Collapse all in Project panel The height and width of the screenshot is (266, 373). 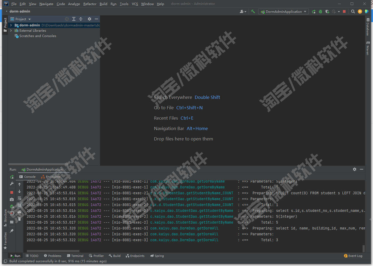pyautogui.click(x=81, y=19)
